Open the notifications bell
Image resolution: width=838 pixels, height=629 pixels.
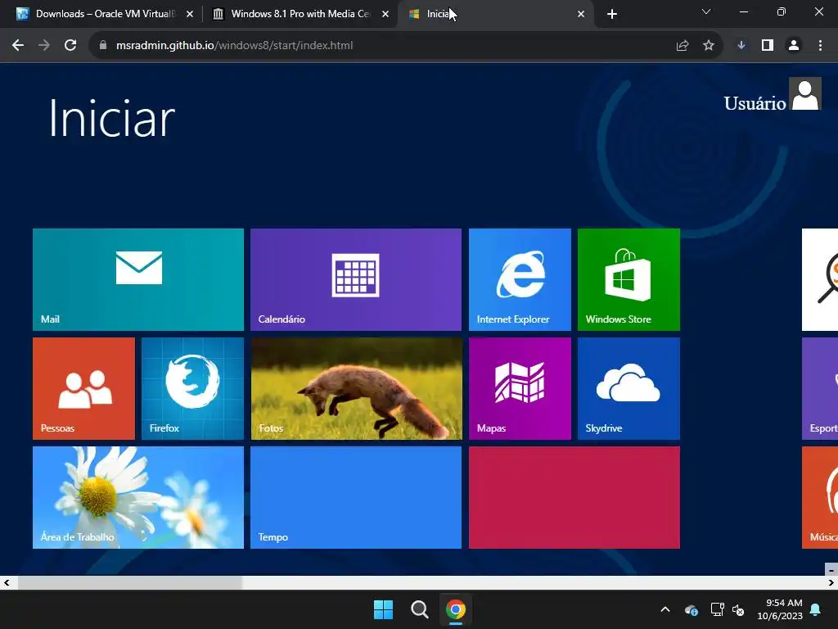pyautogui.click(x=816, y=609)
